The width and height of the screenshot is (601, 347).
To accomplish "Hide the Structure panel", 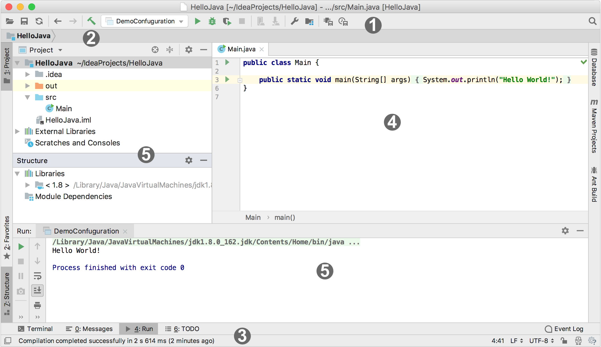I will pyautogui.click(x=204, y=160).
